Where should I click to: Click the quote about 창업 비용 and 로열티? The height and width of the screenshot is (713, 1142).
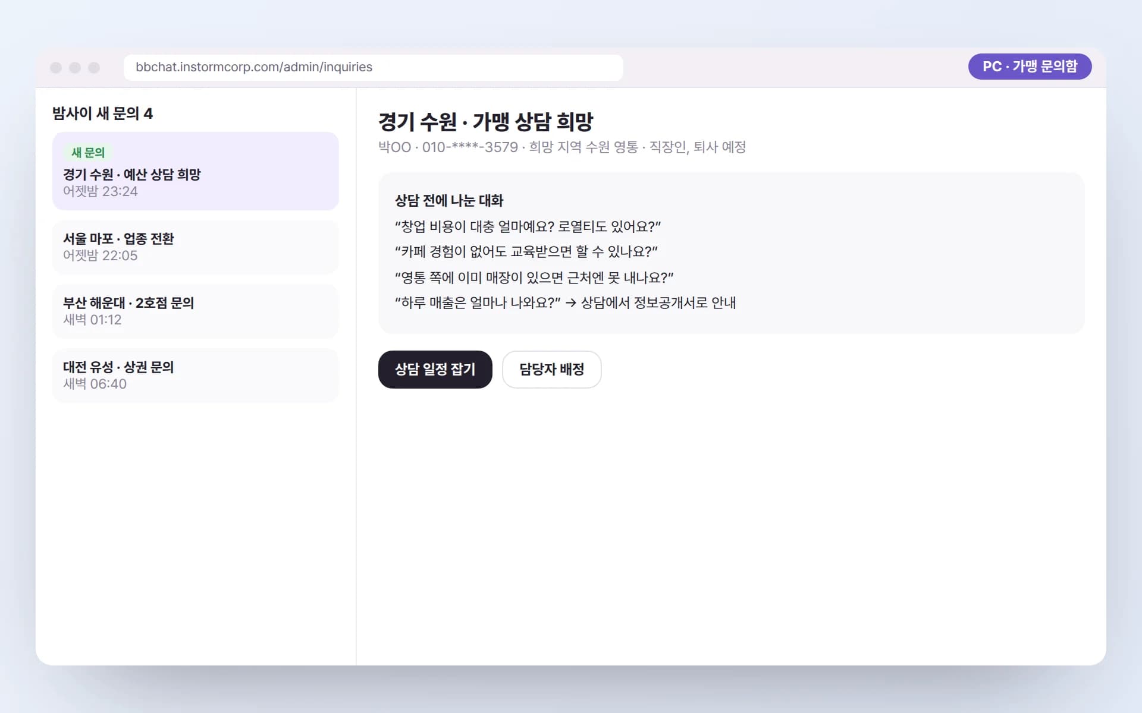528,226
